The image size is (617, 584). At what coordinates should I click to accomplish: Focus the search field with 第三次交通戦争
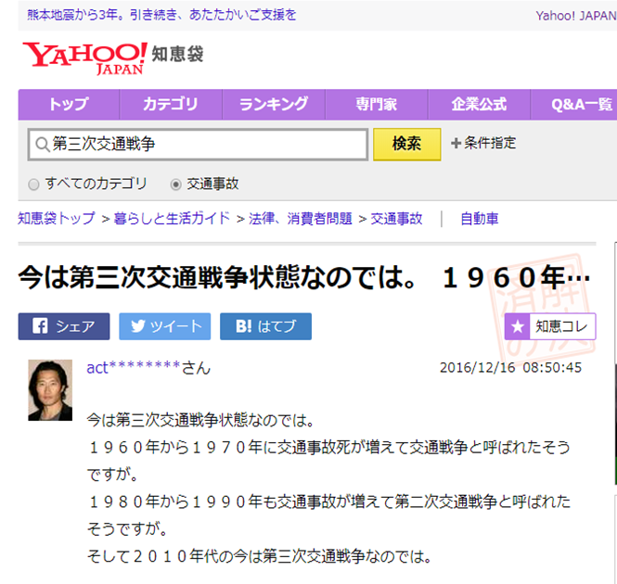[198, 145]
